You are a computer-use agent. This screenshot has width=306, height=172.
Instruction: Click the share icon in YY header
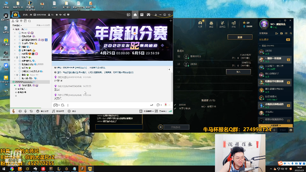[x=64, y=15]
